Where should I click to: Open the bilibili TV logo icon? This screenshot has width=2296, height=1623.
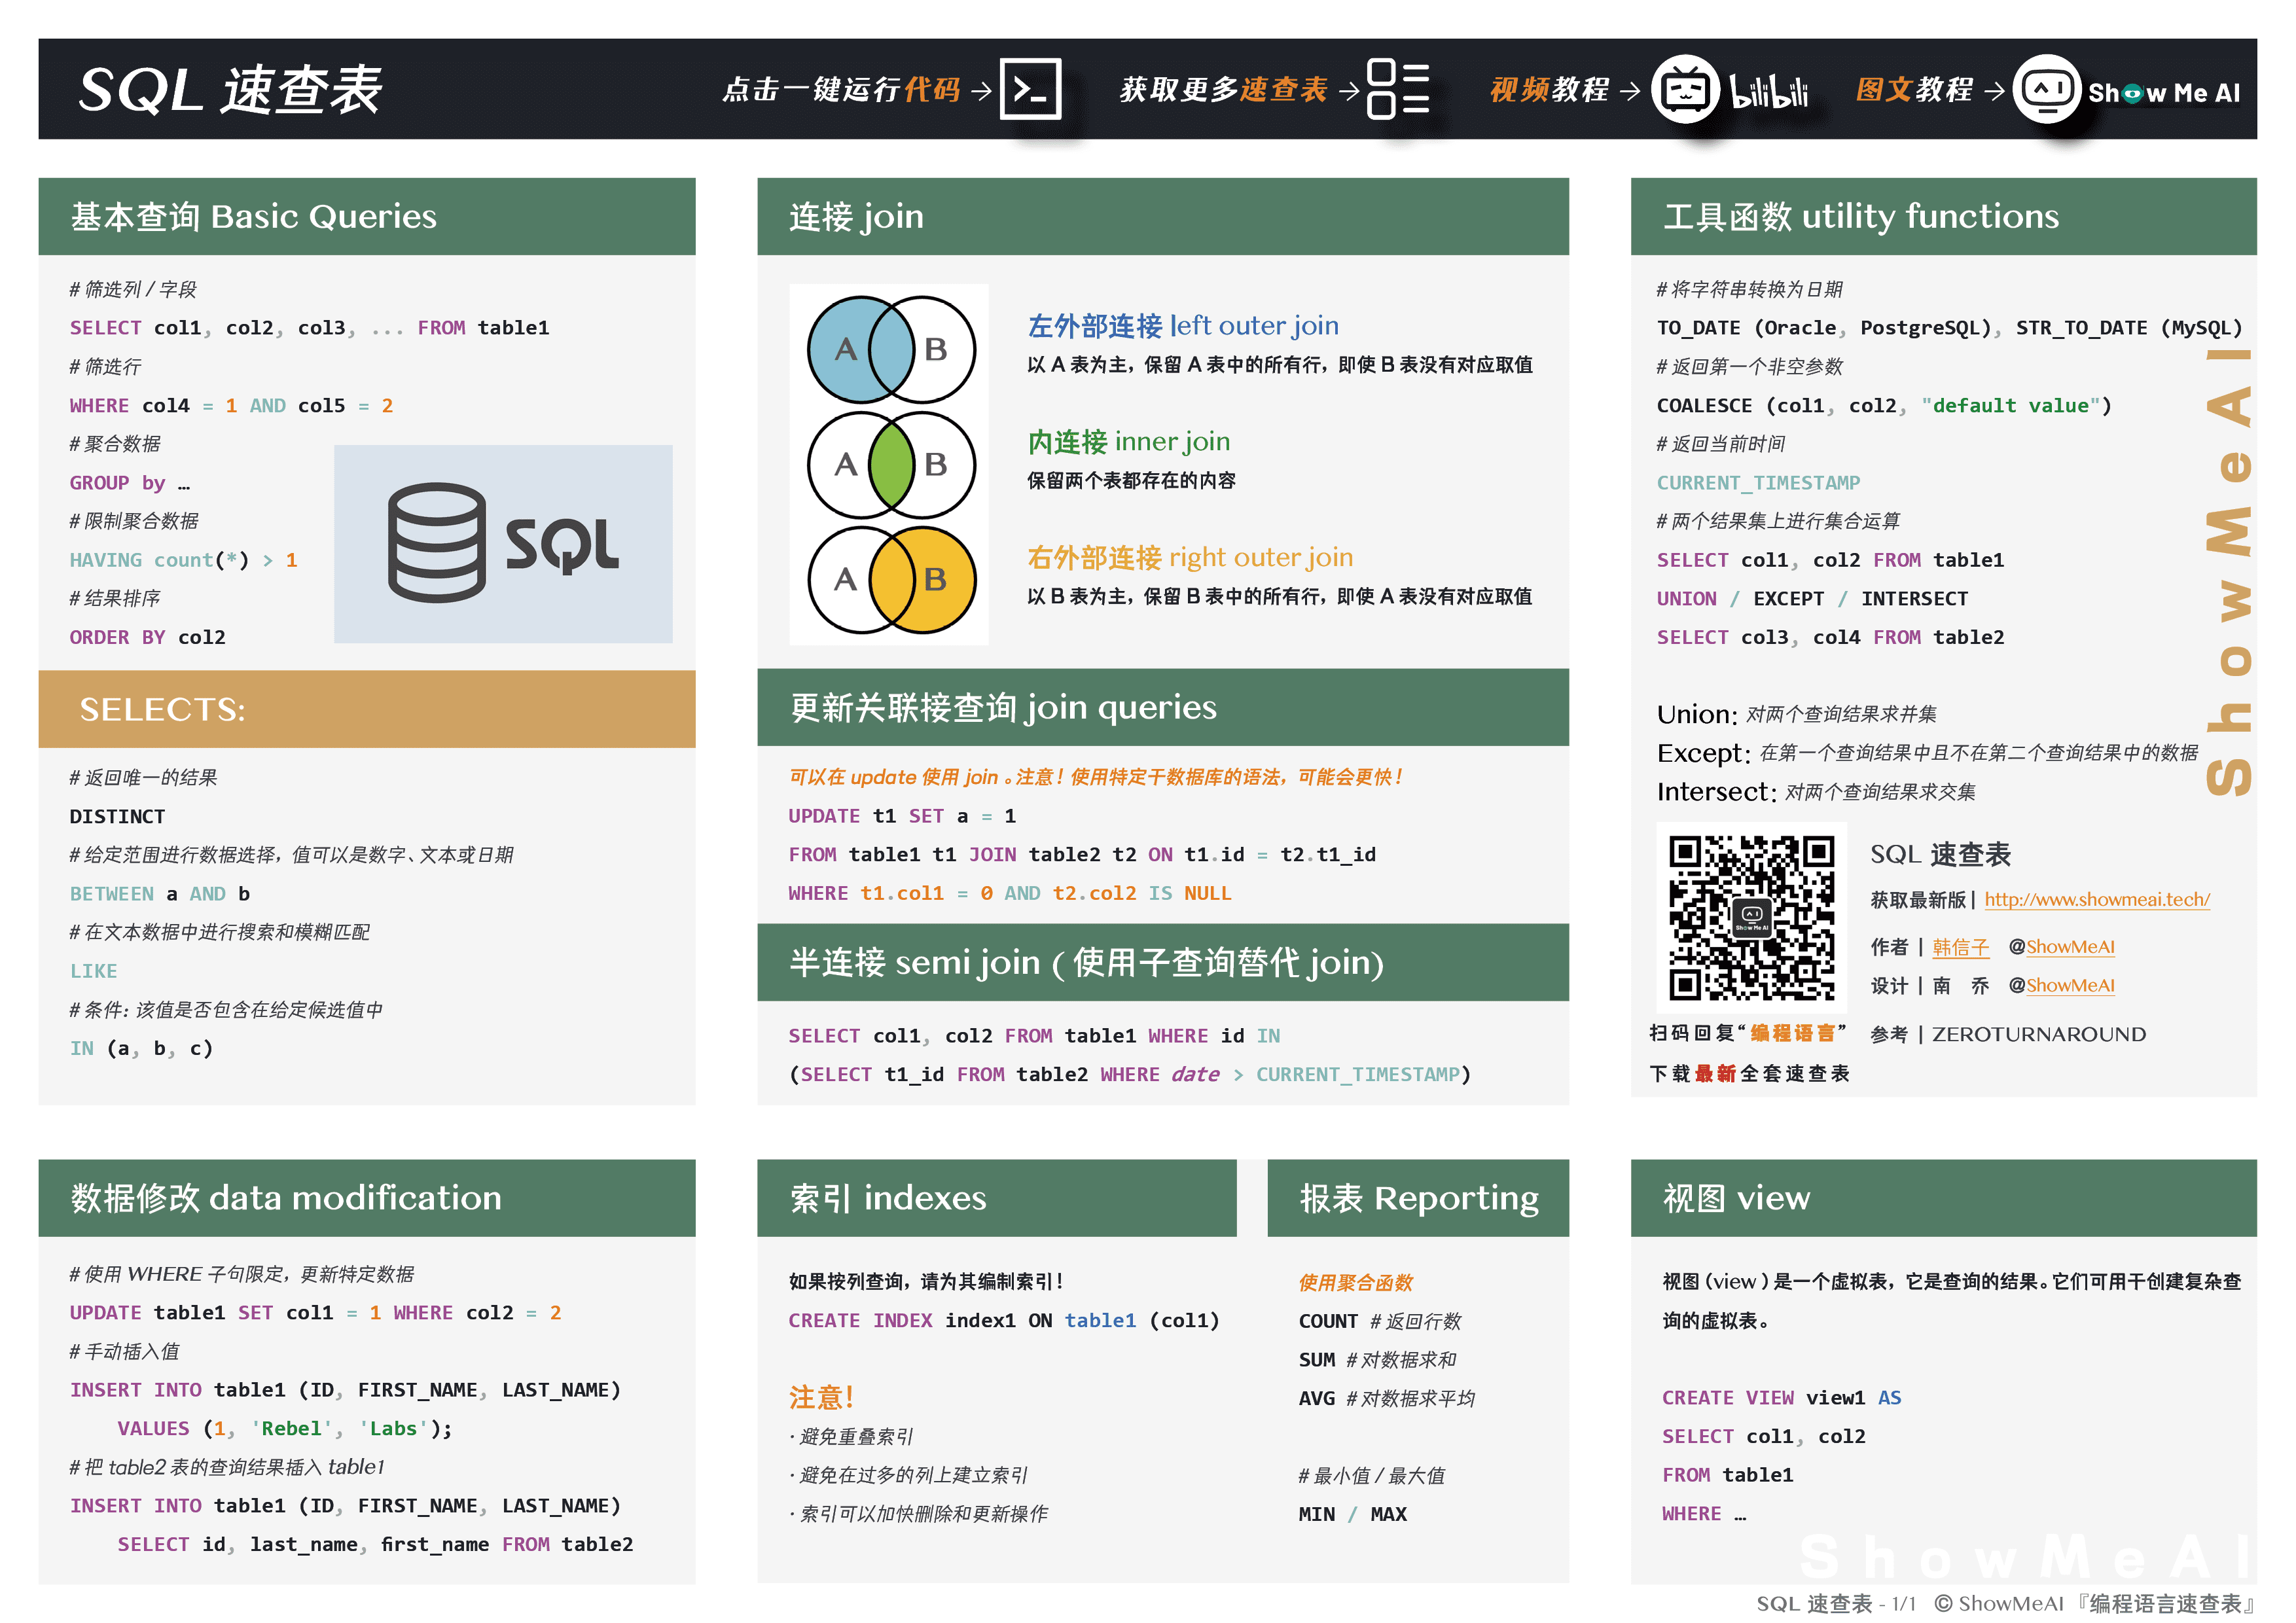(1685, 90)
